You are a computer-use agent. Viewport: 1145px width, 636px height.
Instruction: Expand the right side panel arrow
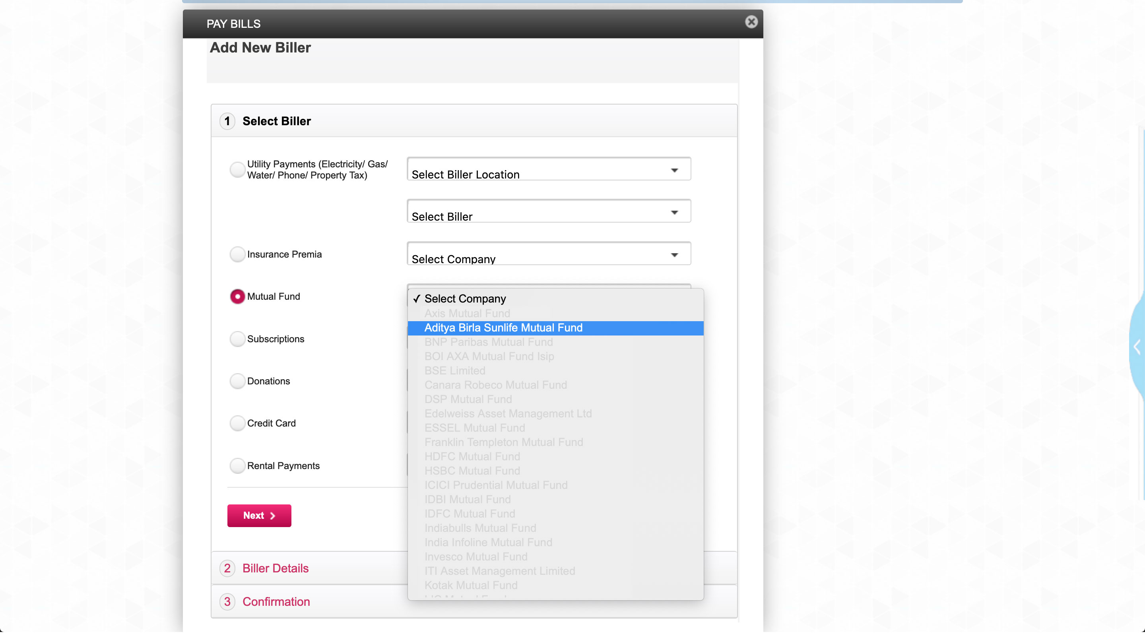[x=1137, y=347]
